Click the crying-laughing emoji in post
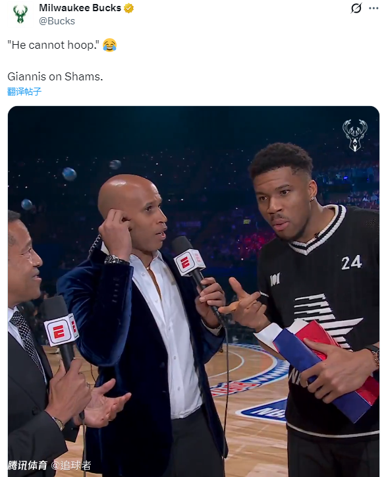The width and height of the screenshot is (386, 477). 109,45
